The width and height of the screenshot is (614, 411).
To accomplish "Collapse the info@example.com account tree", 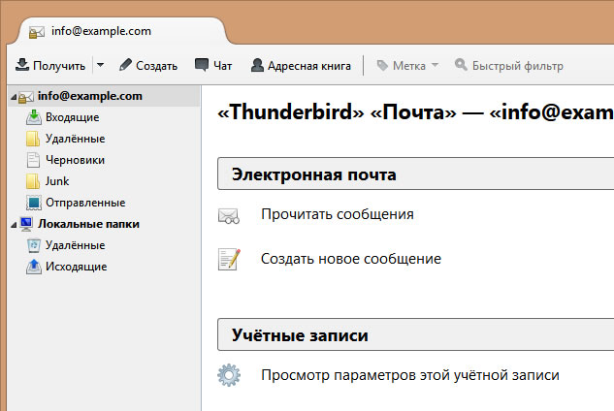I will point(11,97).
